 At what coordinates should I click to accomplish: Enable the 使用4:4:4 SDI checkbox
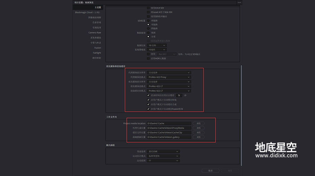[x=148, y=8]
